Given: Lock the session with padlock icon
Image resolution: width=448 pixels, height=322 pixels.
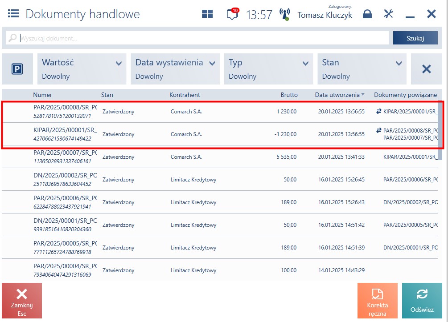Looking at the screenshot, I should click(367, 14).
